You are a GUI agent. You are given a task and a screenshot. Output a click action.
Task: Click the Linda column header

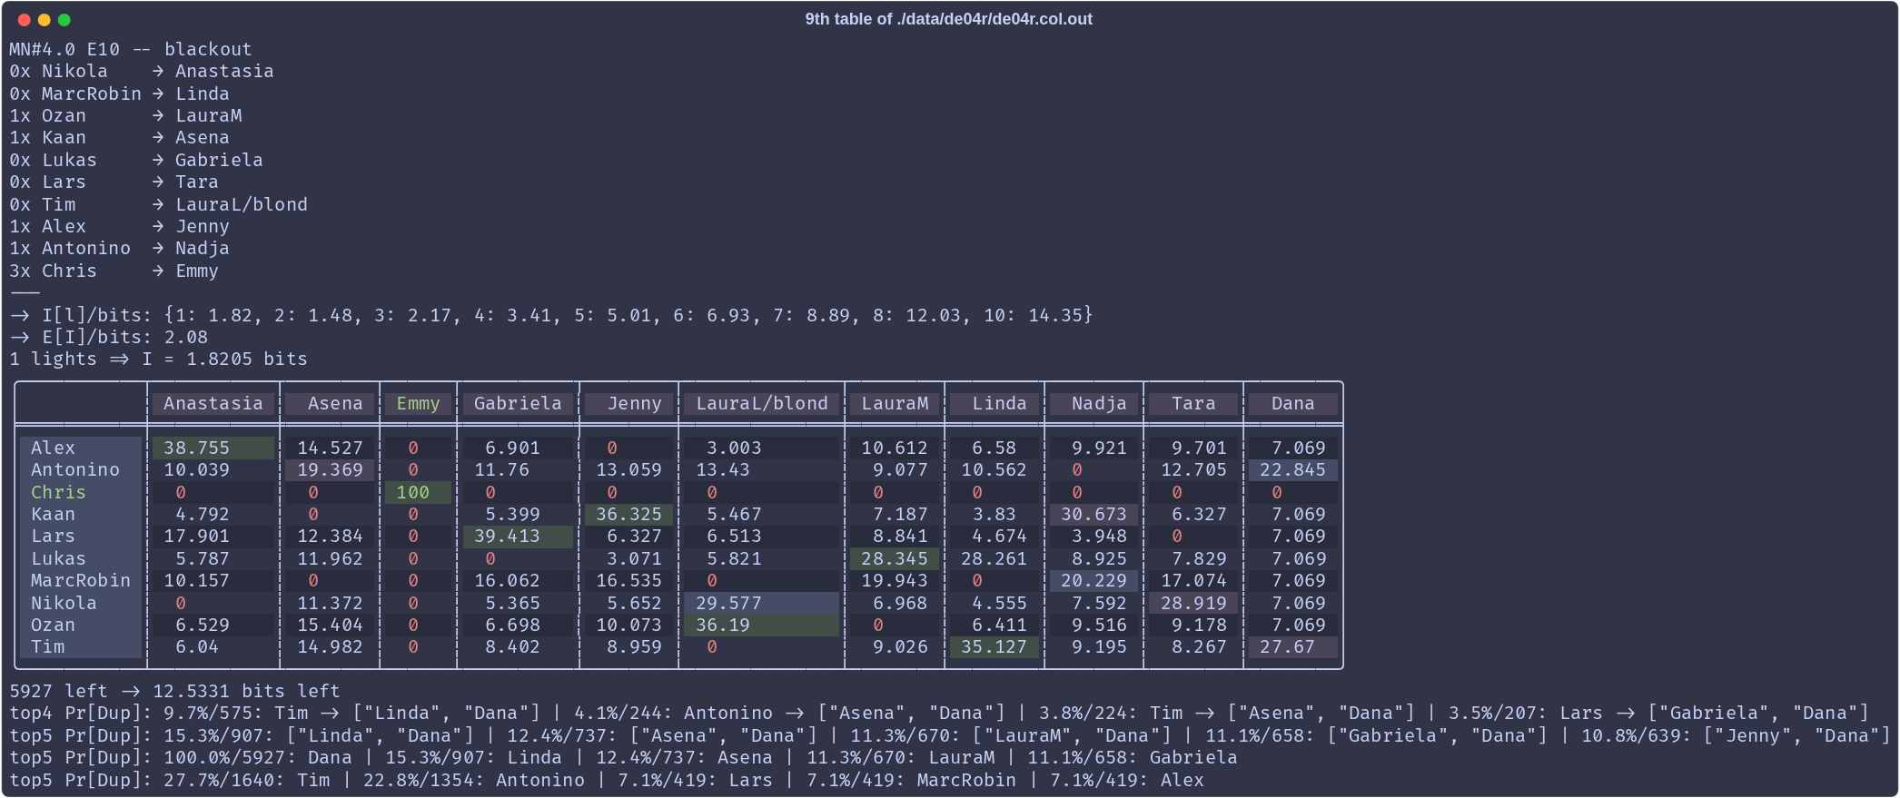995,403
